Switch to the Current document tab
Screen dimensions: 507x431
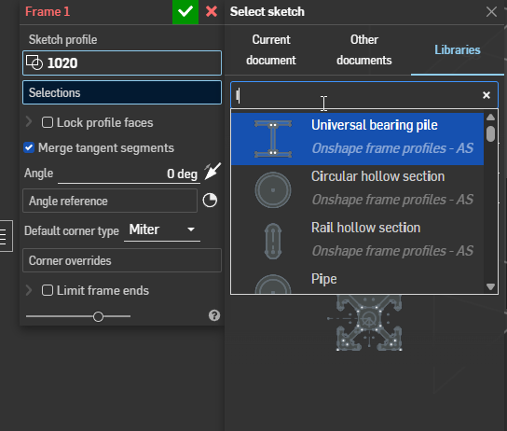pyautogui.click(x=271, y=49)
